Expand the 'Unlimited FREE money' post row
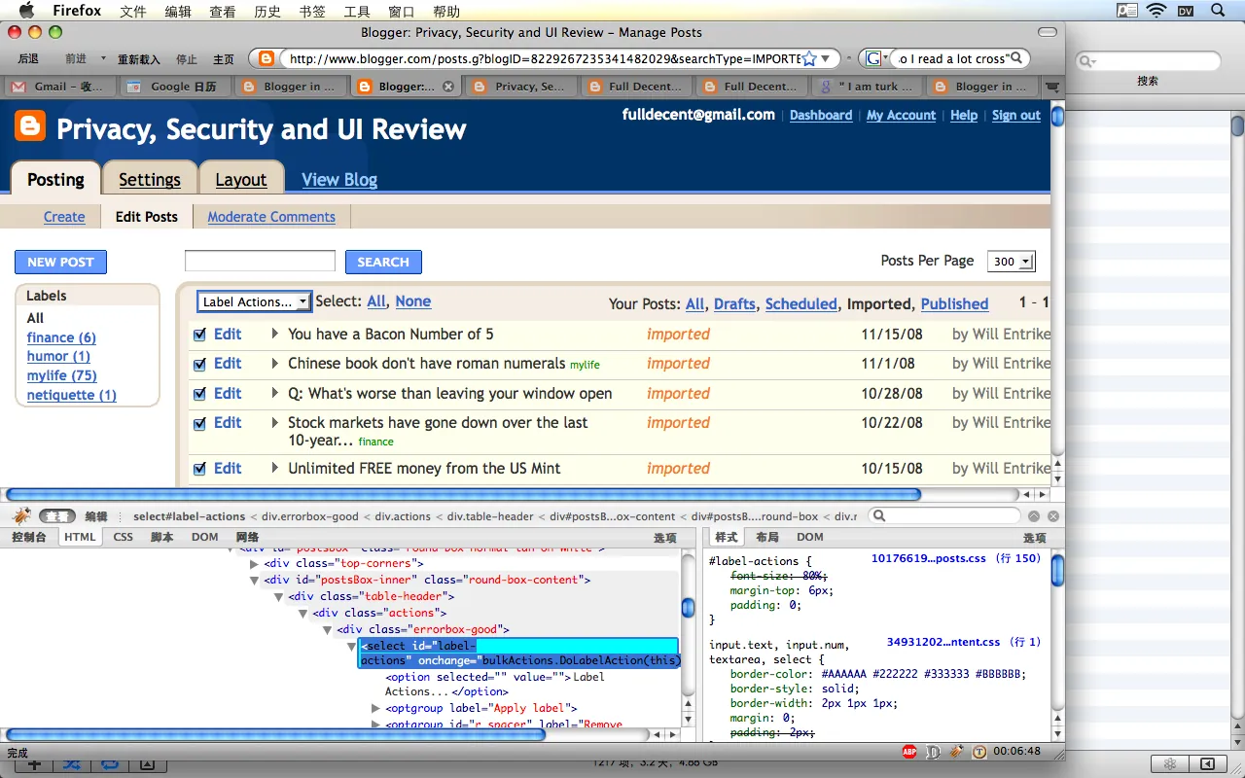1245x778 pixels. tap(275, 469)
